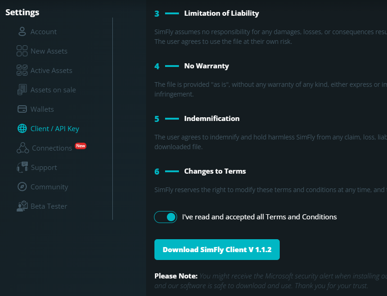This screenshot has height=296, width=387.
Task: Toggle the Terms and Conditions acceptance switch
Action: [x=166, y=217]
